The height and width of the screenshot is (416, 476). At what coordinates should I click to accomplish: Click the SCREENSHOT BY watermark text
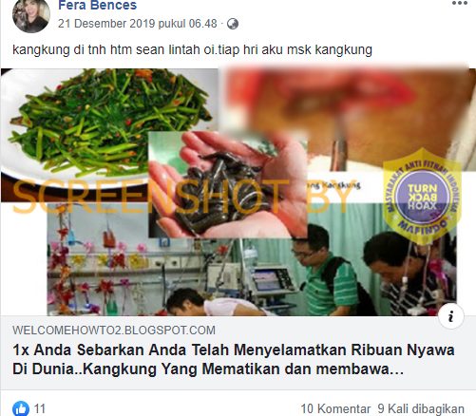181,197
